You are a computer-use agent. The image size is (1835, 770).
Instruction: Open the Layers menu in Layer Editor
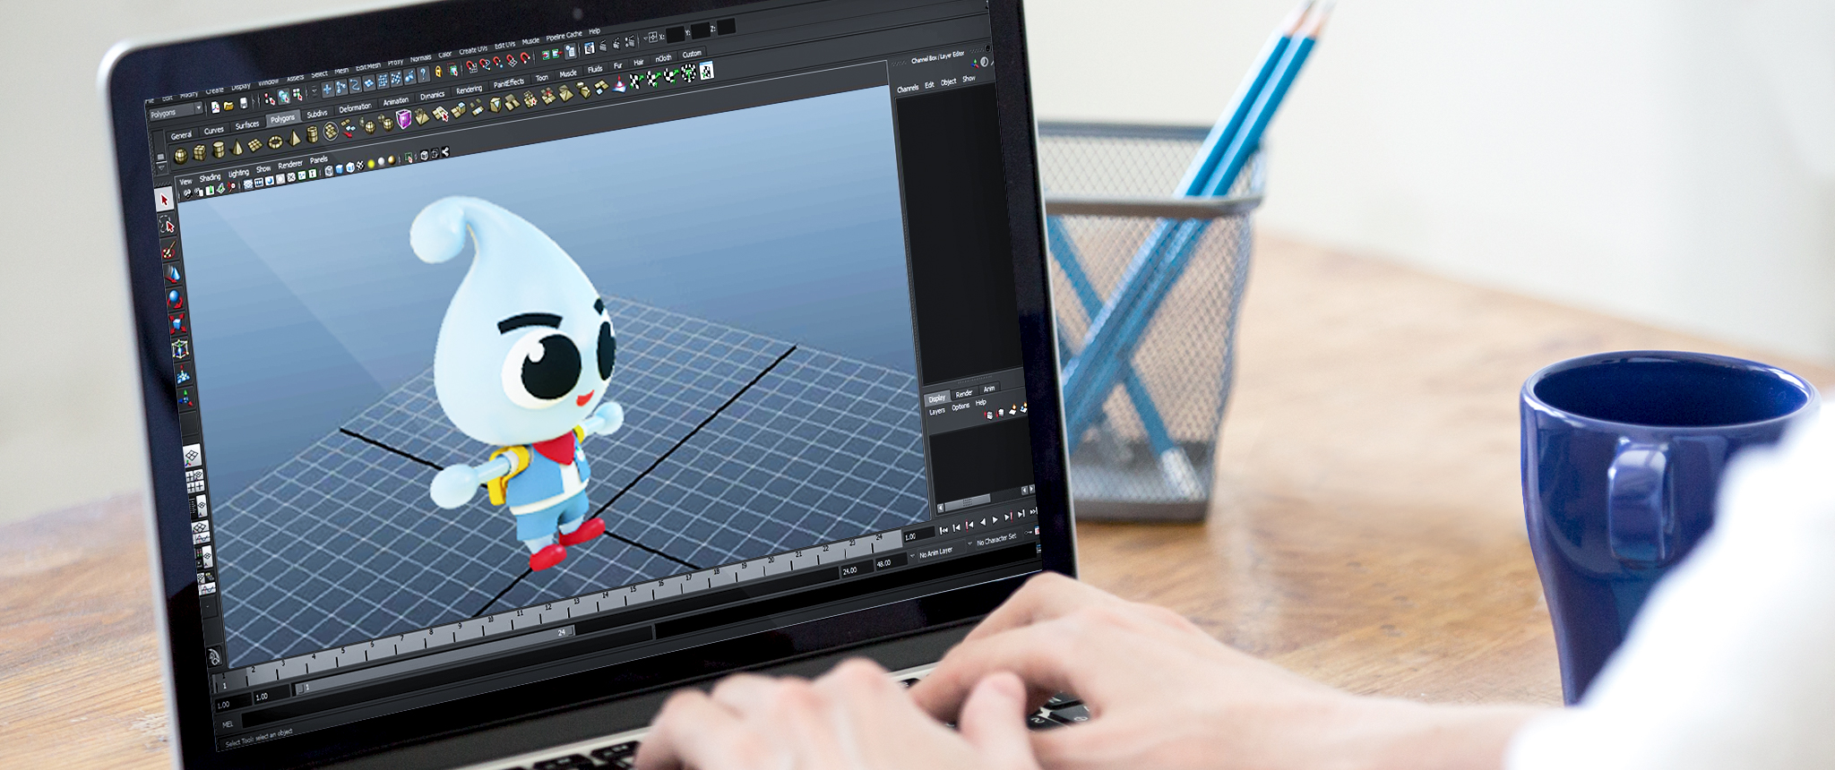coord(937,411)
